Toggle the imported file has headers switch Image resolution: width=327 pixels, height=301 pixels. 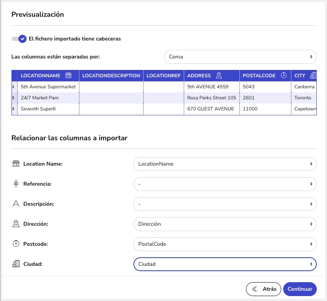[x=19, y=39]
